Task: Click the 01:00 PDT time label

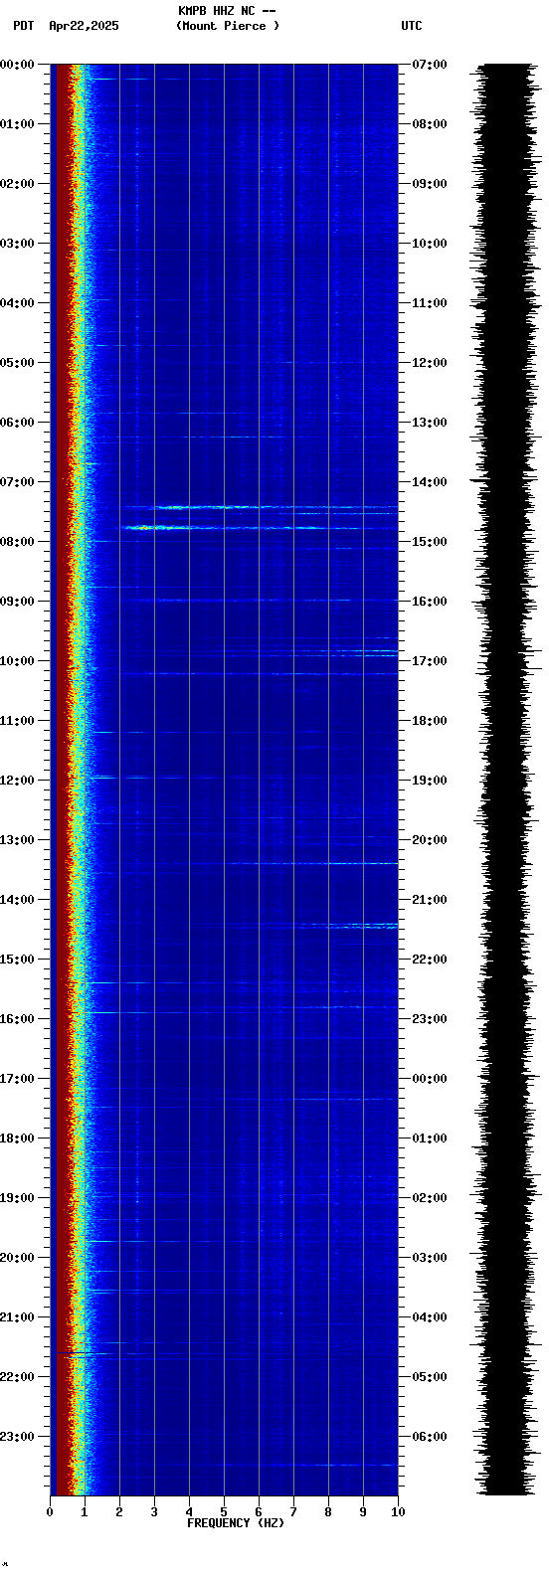Action: coord(17,124)
